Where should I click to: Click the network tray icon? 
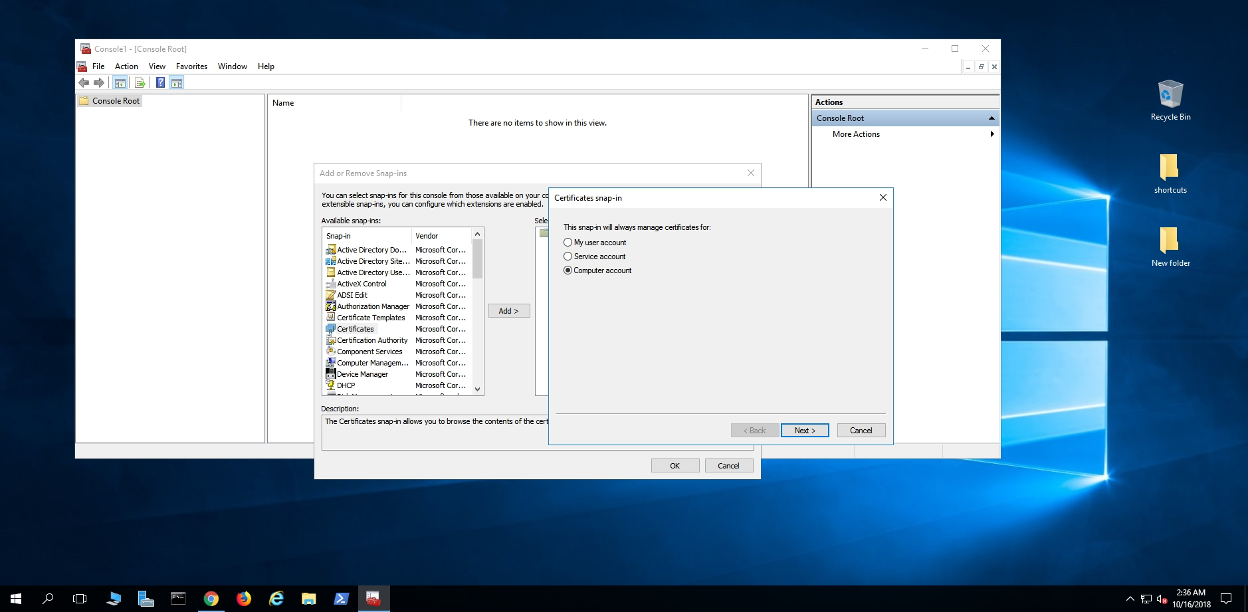1146,599
